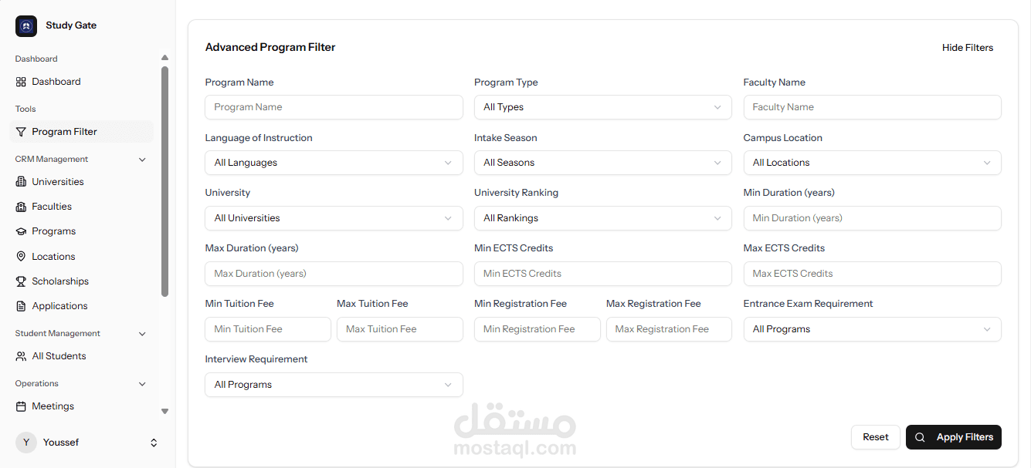Viewport: 1031px width, 468px height.
Task: Open Applications in the sidebar
Action: [x=59, y=306]
